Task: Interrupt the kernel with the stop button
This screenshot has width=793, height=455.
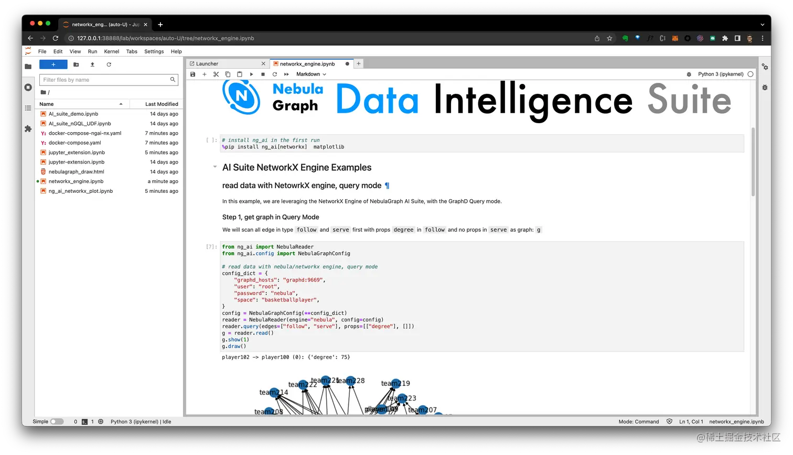Action: pyautogui.click(x=263, y=74)
